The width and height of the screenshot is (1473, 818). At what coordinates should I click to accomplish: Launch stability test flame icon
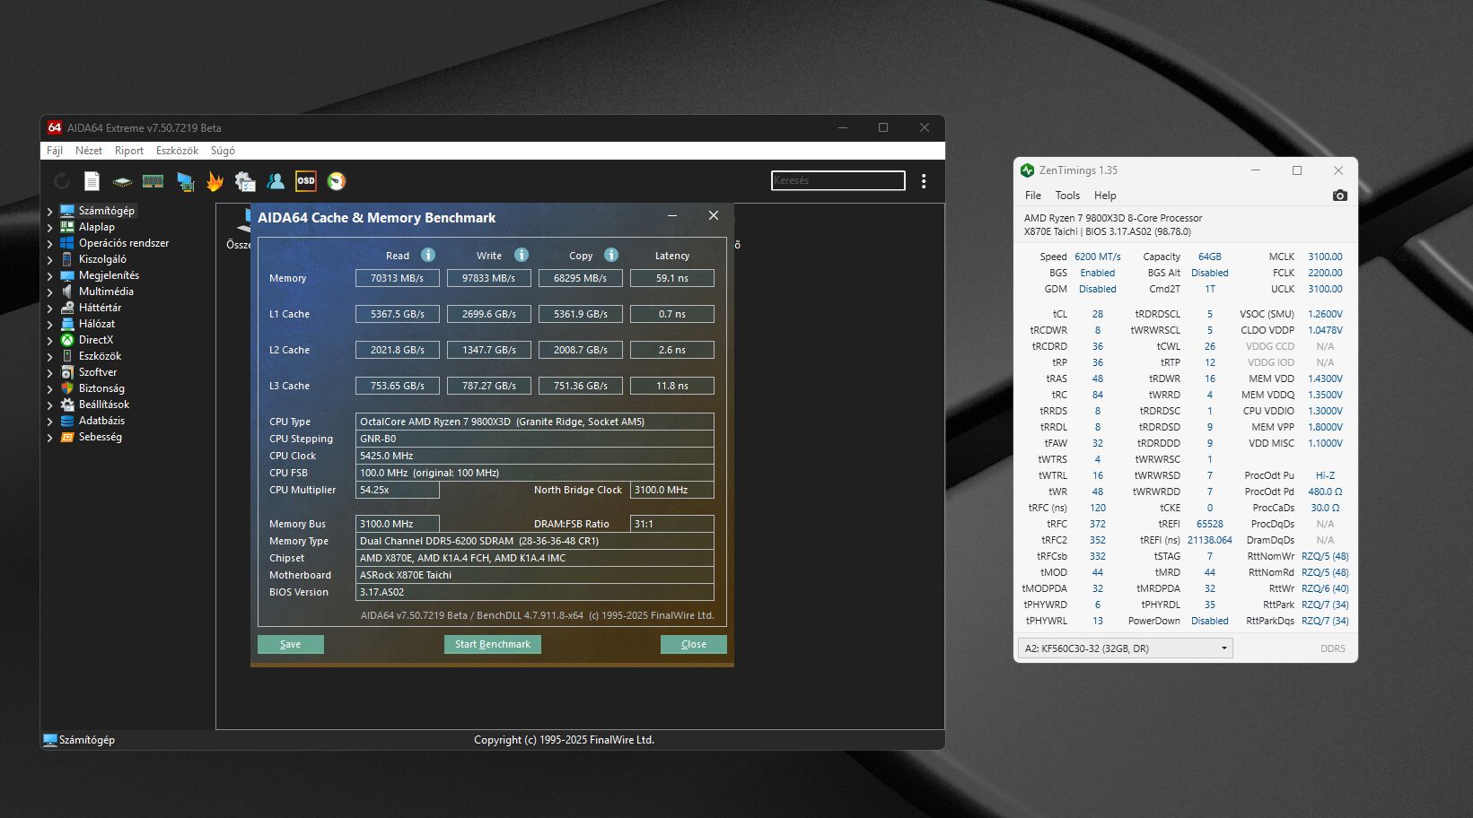(215, 181)
